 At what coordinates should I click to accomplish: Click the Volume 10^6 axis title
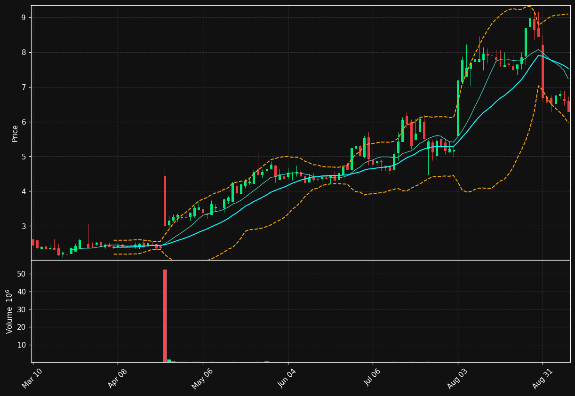pos(9,311)
